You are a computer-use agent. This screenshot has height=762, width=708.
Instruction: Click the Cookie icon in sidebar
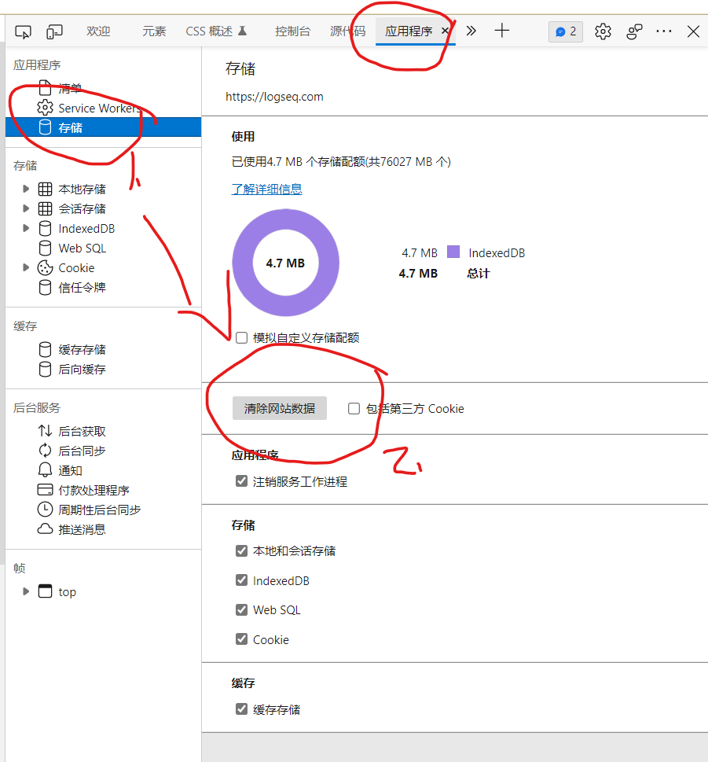point(45,268)
